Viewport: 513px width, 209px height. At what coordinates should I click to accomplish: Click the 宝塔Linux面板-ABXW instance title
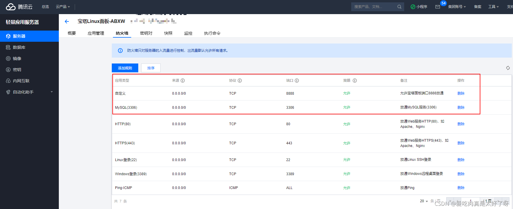click(x=101, y=21)
